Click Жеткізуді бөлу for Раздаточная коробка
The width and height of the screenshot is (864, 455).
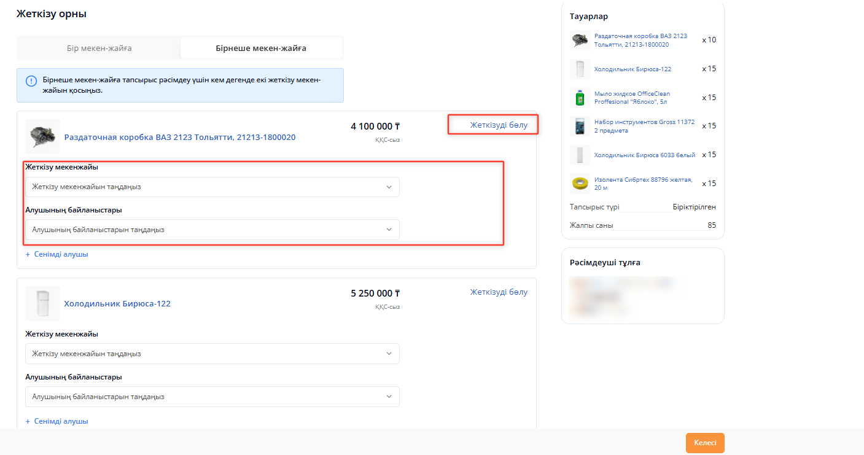click(499, 125)
